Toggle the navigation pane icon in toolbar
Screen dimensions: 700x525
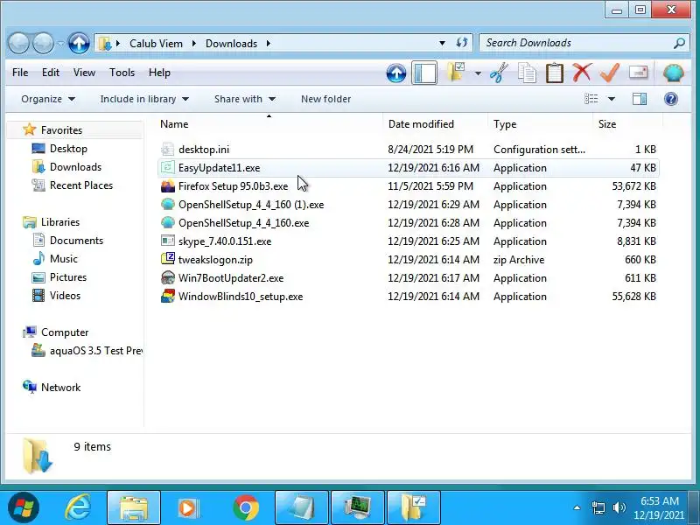pos(424,73)
